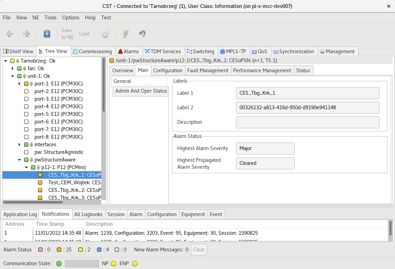Open the MPLS-TP globe icon tab
The image size is (395, 269).
[x=233, y=52]
